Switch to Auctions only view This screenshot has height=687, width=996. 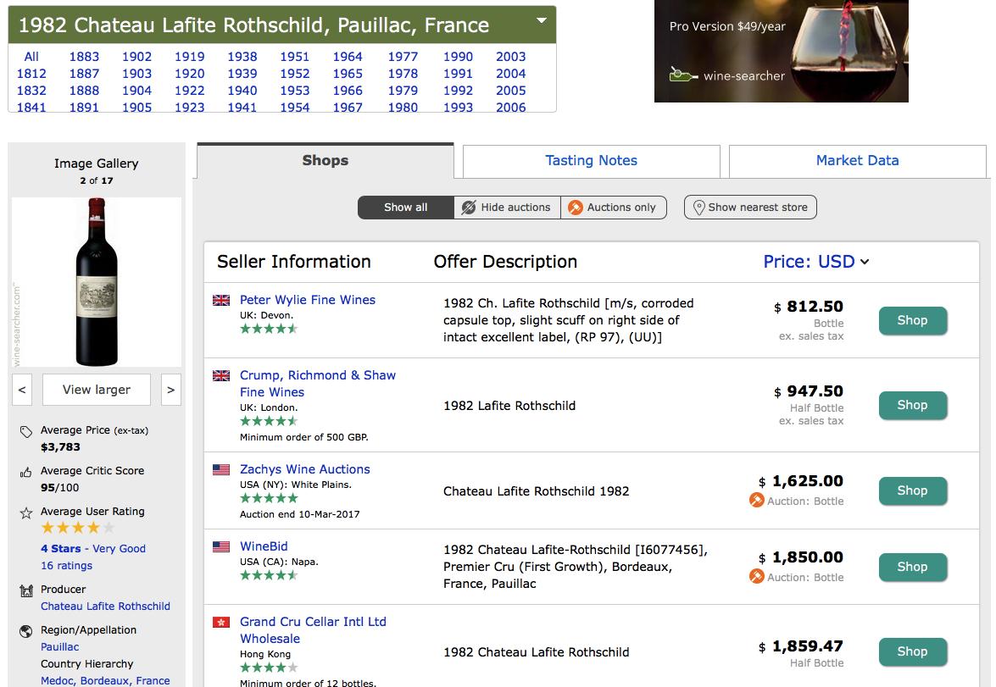coord(613,207)
